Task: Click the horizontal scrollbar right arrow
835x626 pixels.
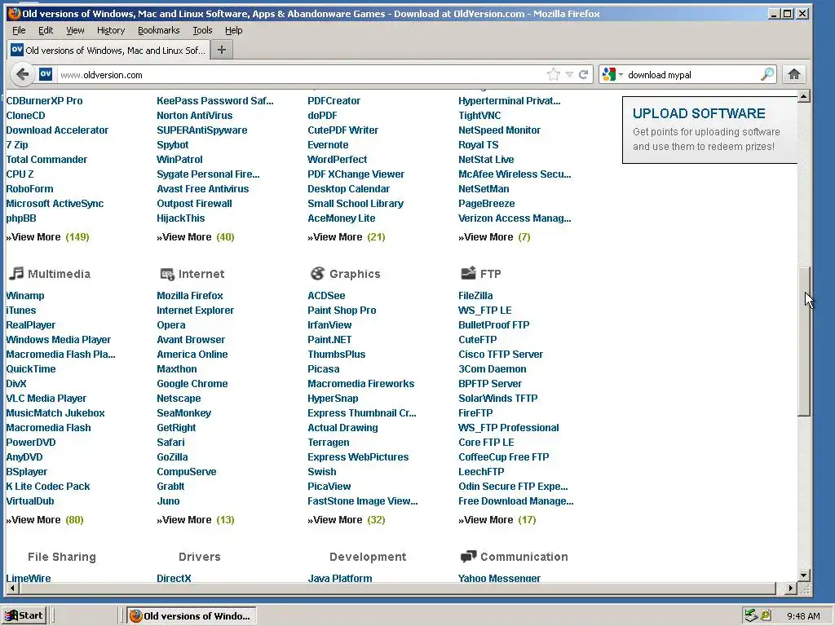Action: click(791, 589)
